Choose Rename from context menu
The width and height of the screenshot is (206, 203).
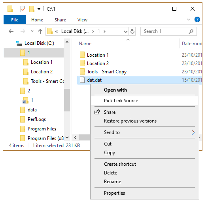tap(145, 182)
